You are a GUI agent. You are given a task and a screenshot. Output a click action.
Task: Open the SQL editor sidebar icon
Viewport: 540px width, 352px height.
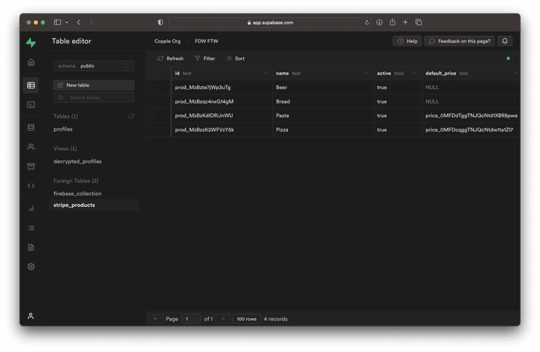(x=31, y=105)
